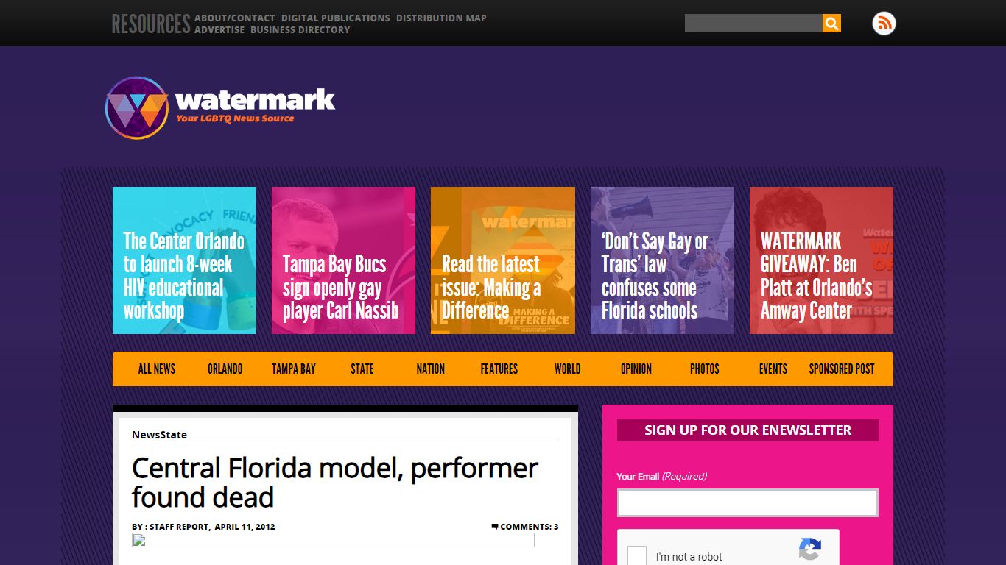Click Sign Up For Our Enewsletter header
Image resolution: width=1006 pixels, height=565 pixels.
pos(748,430)
